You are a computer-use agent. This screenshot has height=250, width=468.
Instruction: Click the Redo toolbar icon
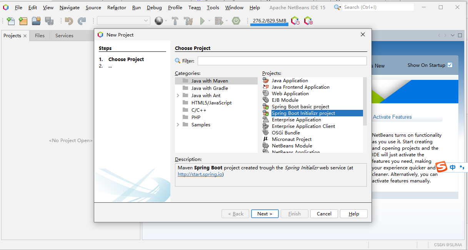(82, 21)
